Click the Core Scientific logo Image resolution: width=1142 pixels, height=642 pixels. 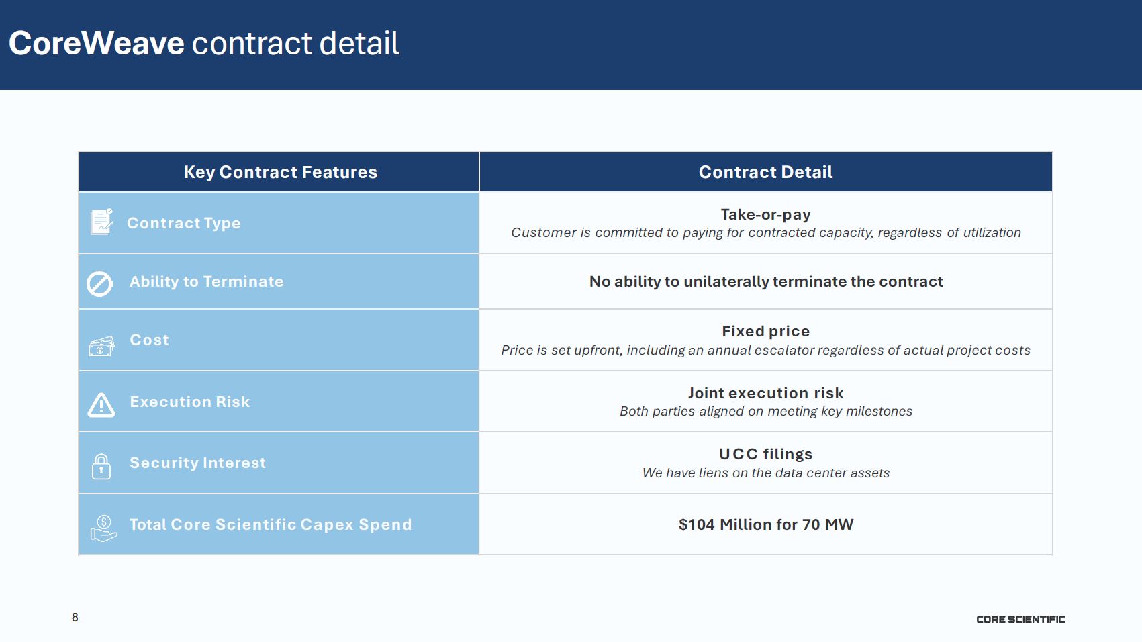(1020, 619)
